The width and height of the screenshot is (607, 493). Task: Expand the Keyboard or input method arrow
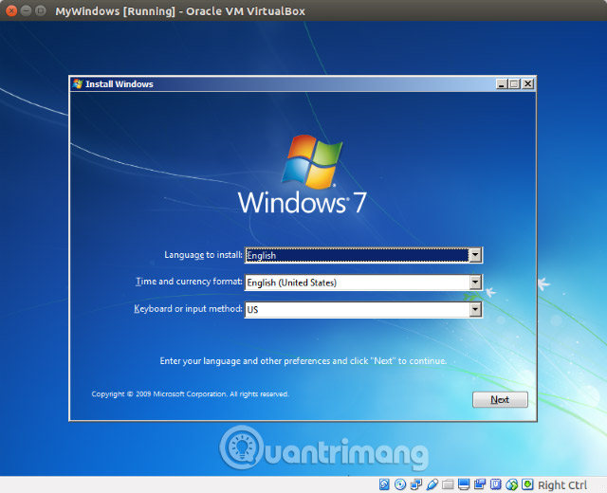(x=475, y=309)
